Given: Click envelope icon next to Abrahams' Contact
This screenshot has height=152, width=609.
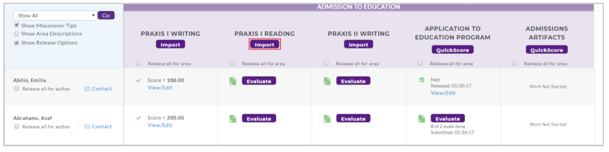Looking at the screenshot, I should coord(87,127).
